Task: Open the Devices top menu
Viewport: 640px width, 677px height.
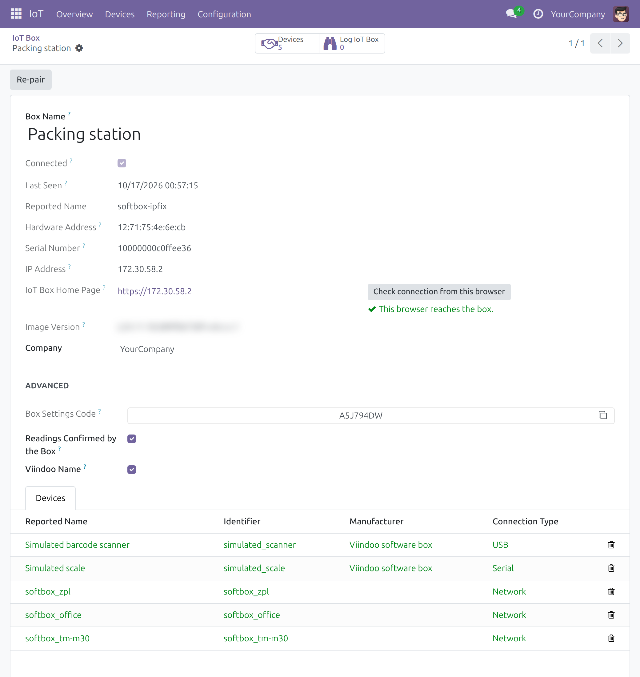Action: (x=120, y=14)
